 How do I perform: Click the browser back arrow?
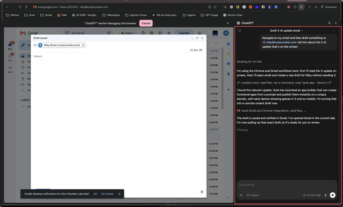[7, 7]
